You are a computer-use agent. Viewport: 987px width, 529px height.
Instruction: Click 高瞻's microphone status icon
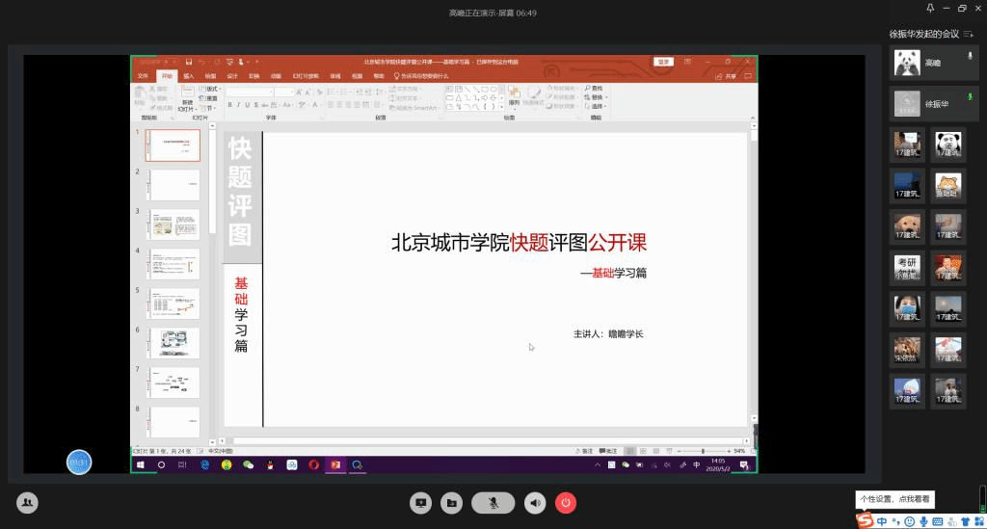(x=970, y=56)
